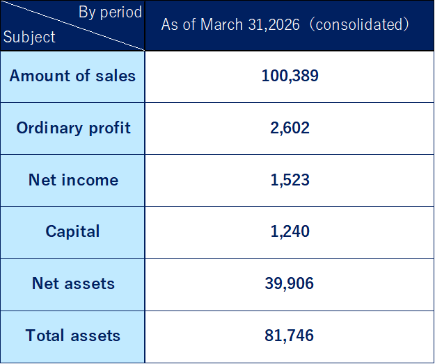This screenshot has height=364, width=435.
Task: Select the 100,389 sales value cell
Action: pyautogui.click(x=290, y=76)
